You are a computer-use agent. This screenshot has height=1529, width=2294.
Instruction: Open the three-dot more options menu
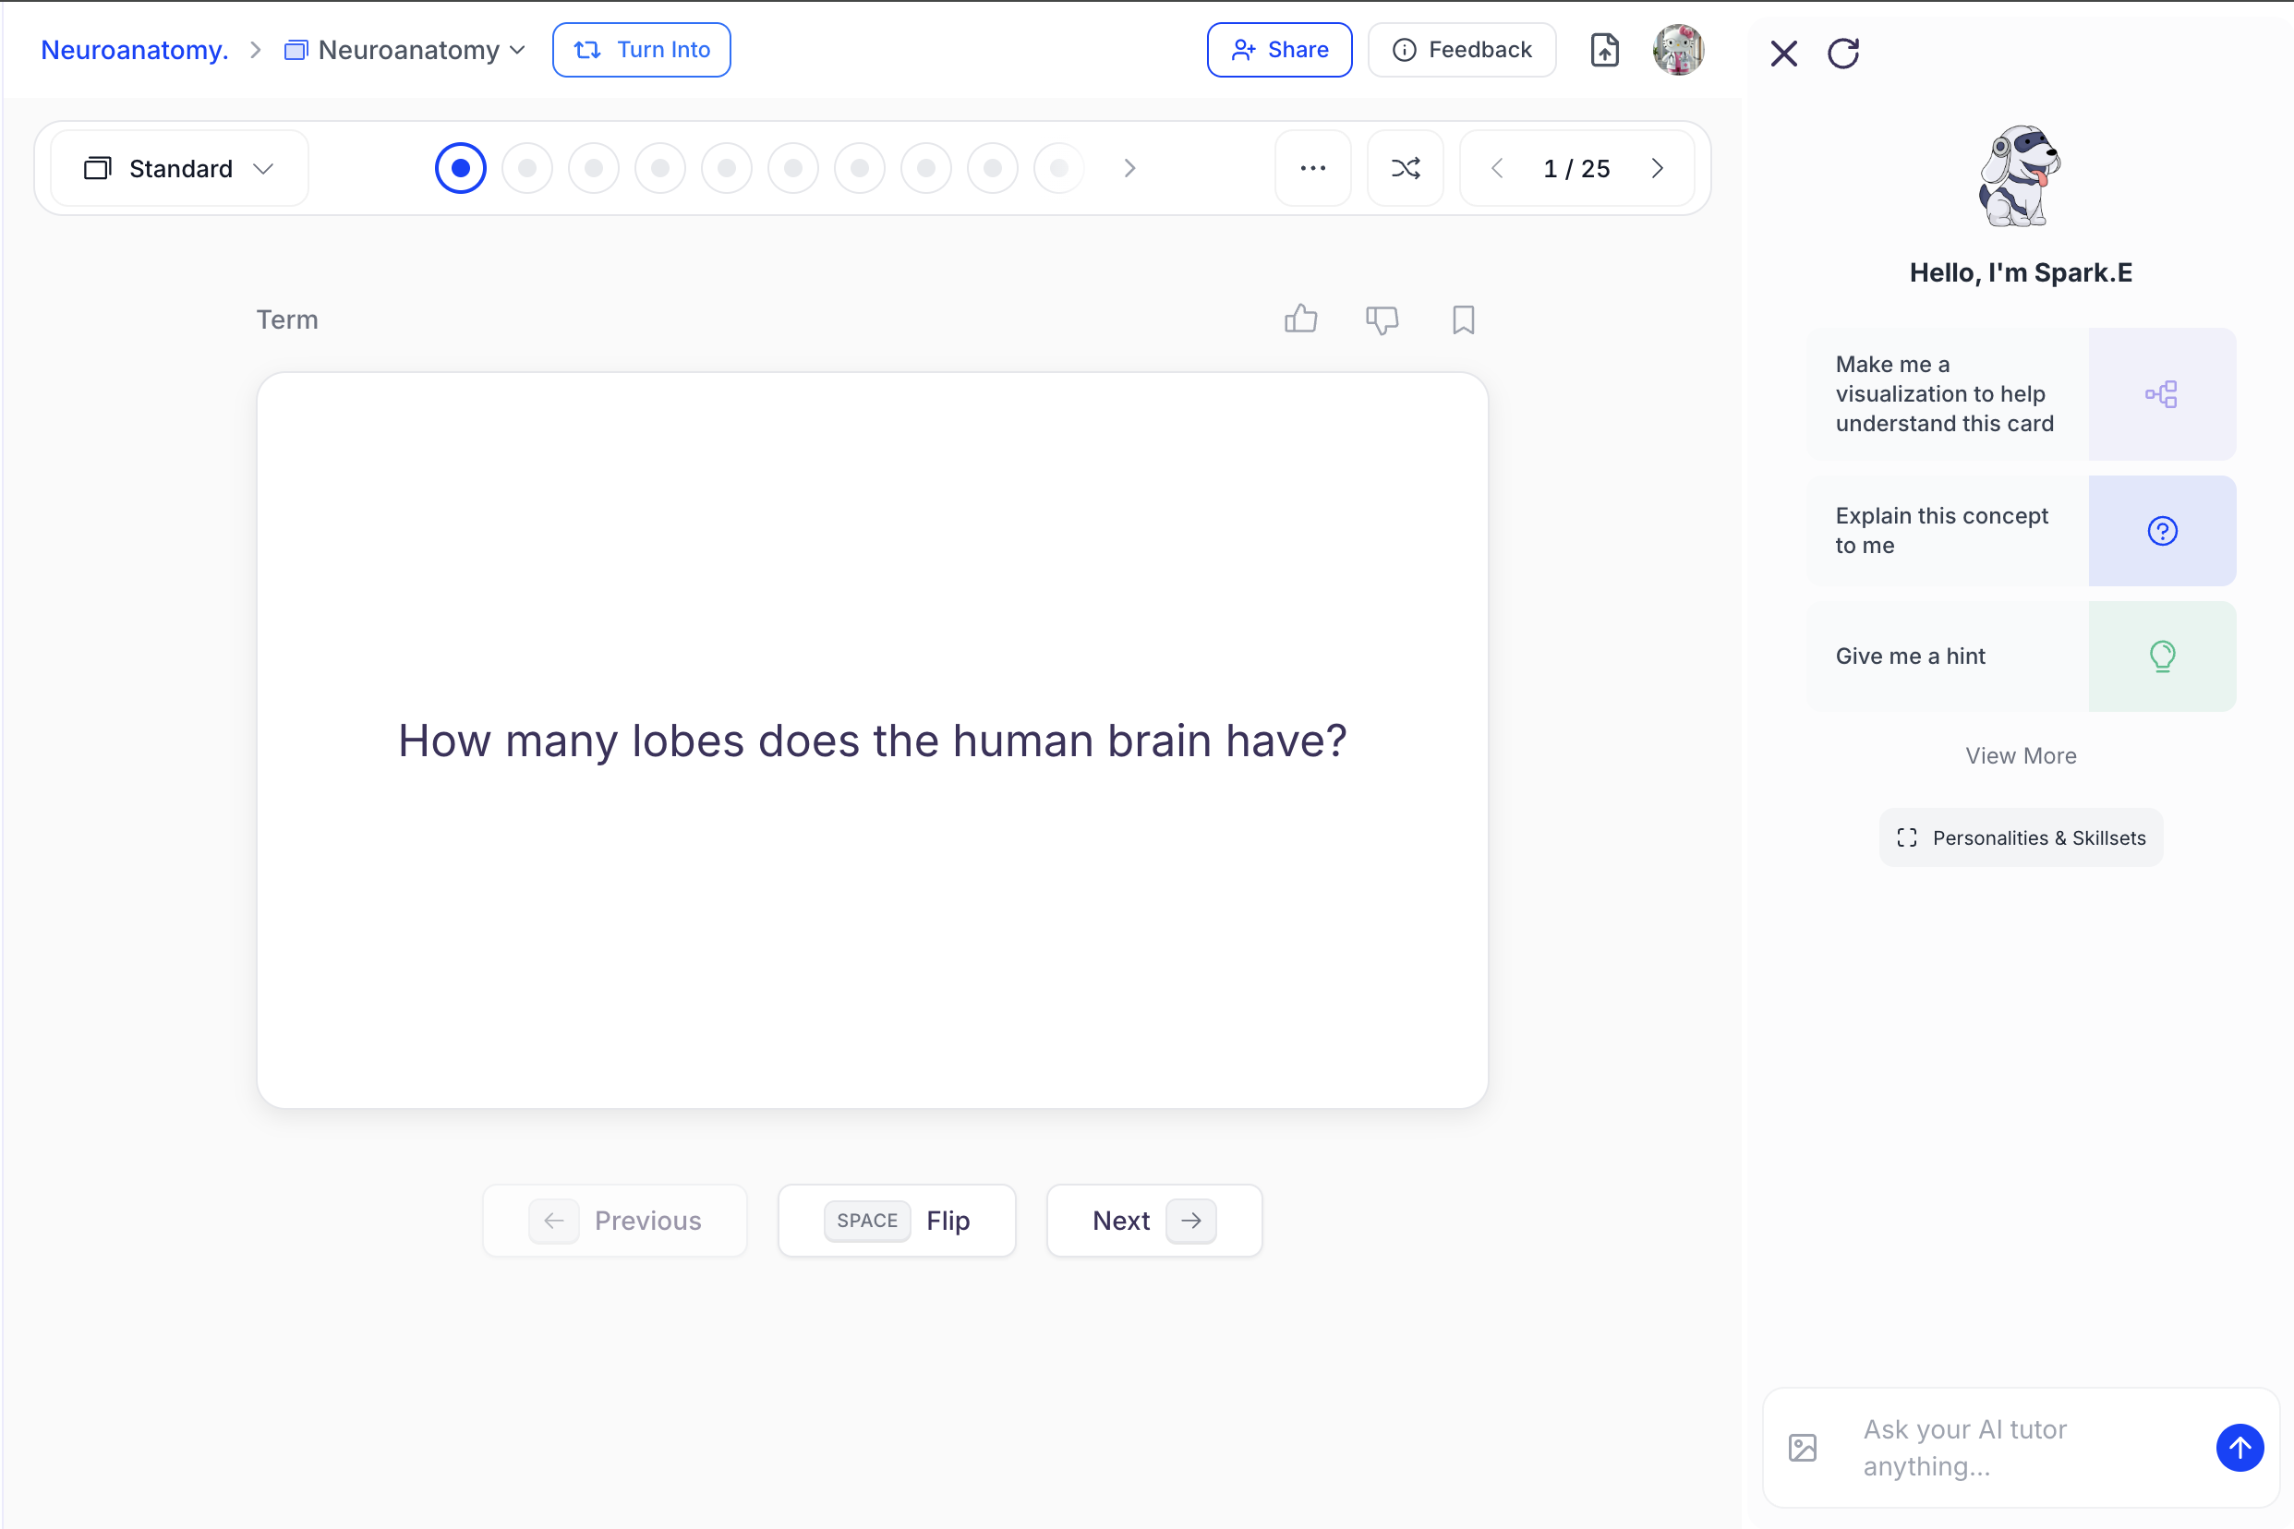[x=1313, y=169]
